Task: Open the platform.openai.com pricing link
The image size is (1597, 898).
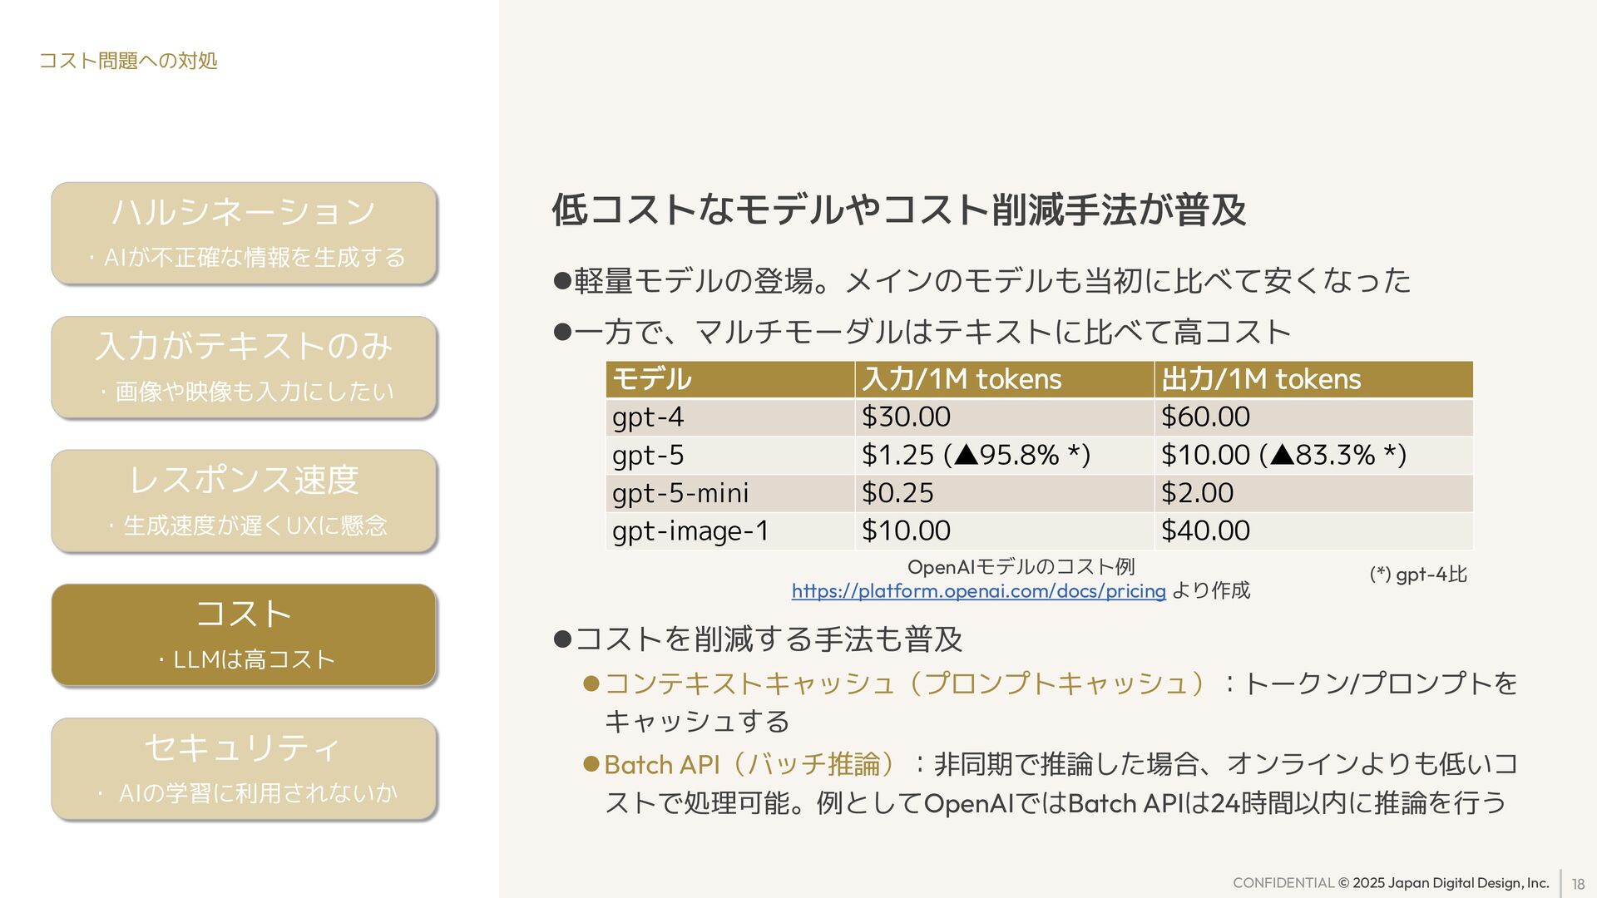Action: coord(978,590)
